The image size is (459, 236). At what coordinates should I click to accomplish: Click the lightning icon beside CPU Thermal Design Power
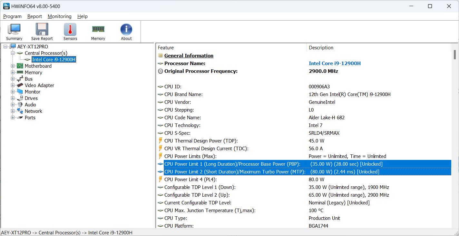[161, 141]
